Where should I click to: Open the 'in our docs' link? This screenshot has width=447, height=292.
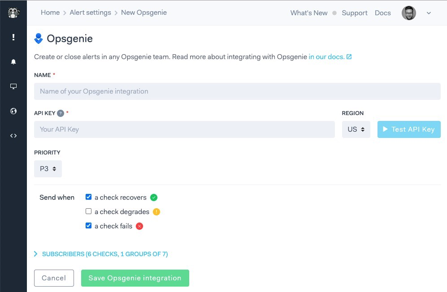327,56
